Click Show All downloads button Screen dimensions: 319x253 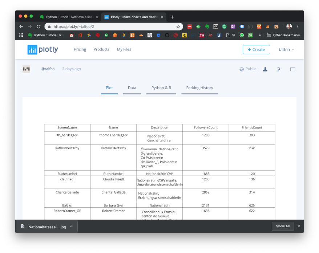click(x=283, y=226)
